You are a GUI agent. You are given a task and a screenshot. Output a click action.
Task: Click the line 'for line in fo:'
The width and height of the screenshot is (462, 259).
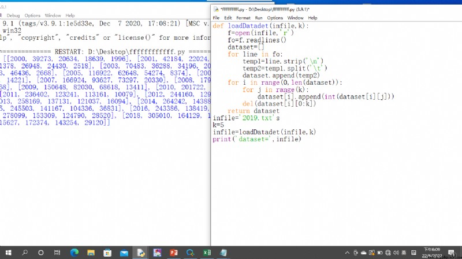(255, 54)
